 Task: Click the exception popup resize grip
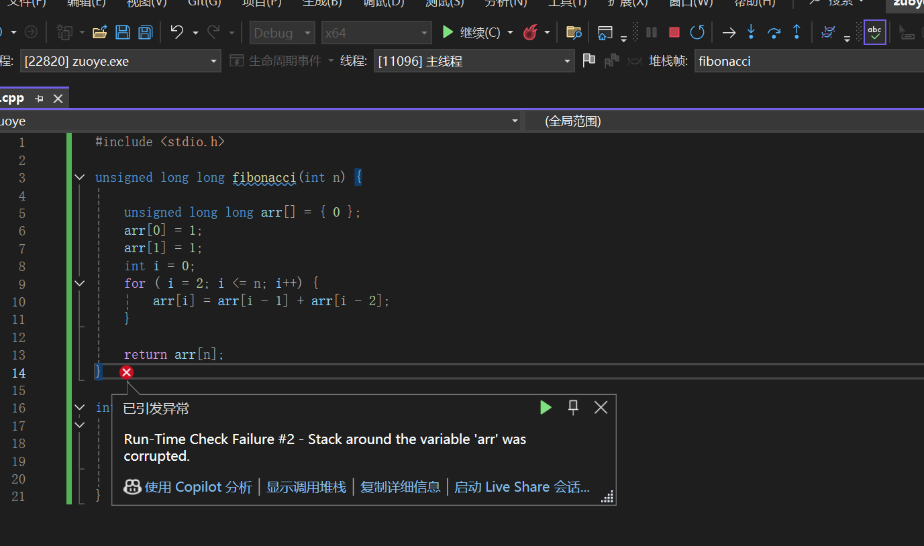click(607, 496)
